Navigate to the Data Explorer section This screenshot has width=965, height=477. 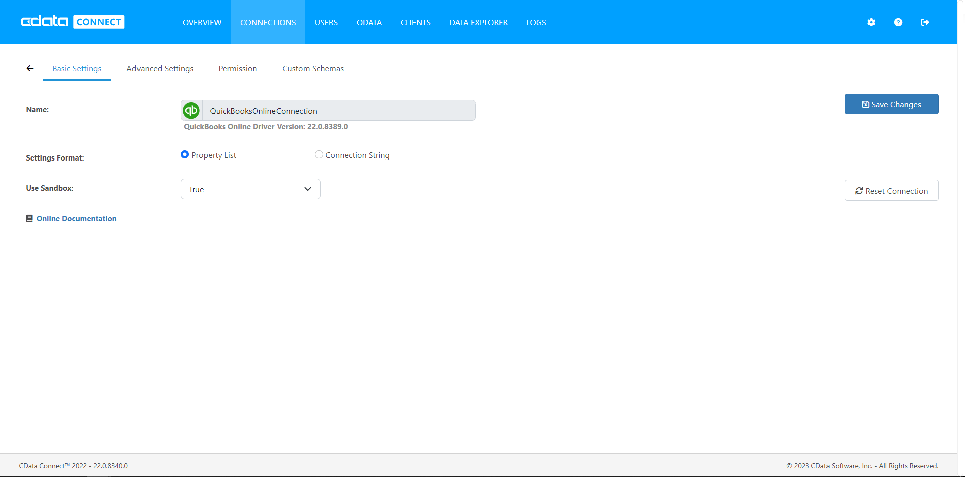[478, 22]
